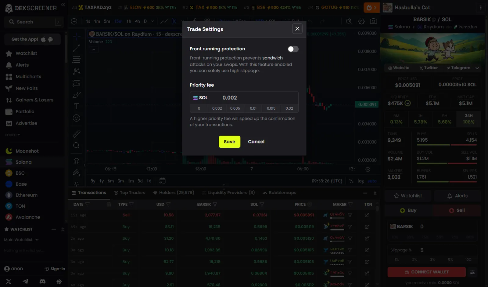Viewport: 488px width, 287px height.
Task: Open the X (Twitter) social icon
Action: (9, 282)
